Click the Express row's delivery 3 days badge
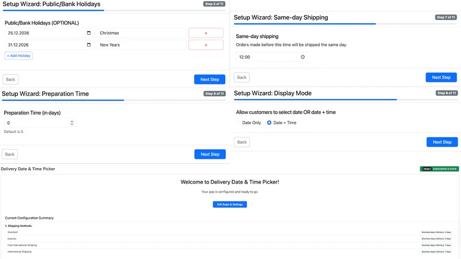Screen dimensions: 461x259 click(x=436, y=238)
